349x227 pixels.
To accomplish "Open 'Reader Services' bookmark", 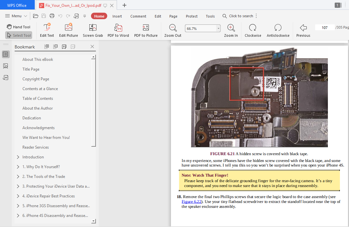I will [35, 147].
